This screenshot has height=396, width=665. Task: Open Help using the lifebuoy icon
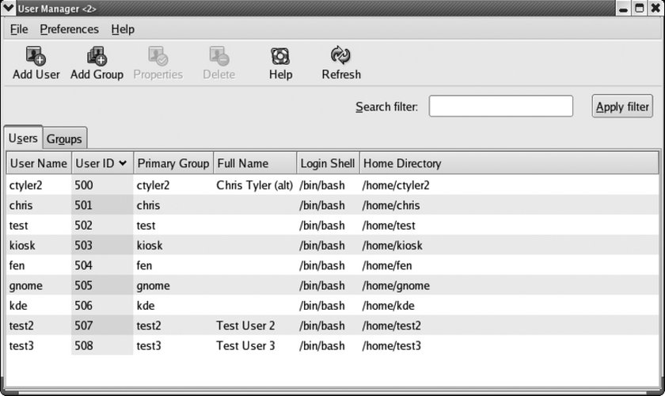coord(280,56)
